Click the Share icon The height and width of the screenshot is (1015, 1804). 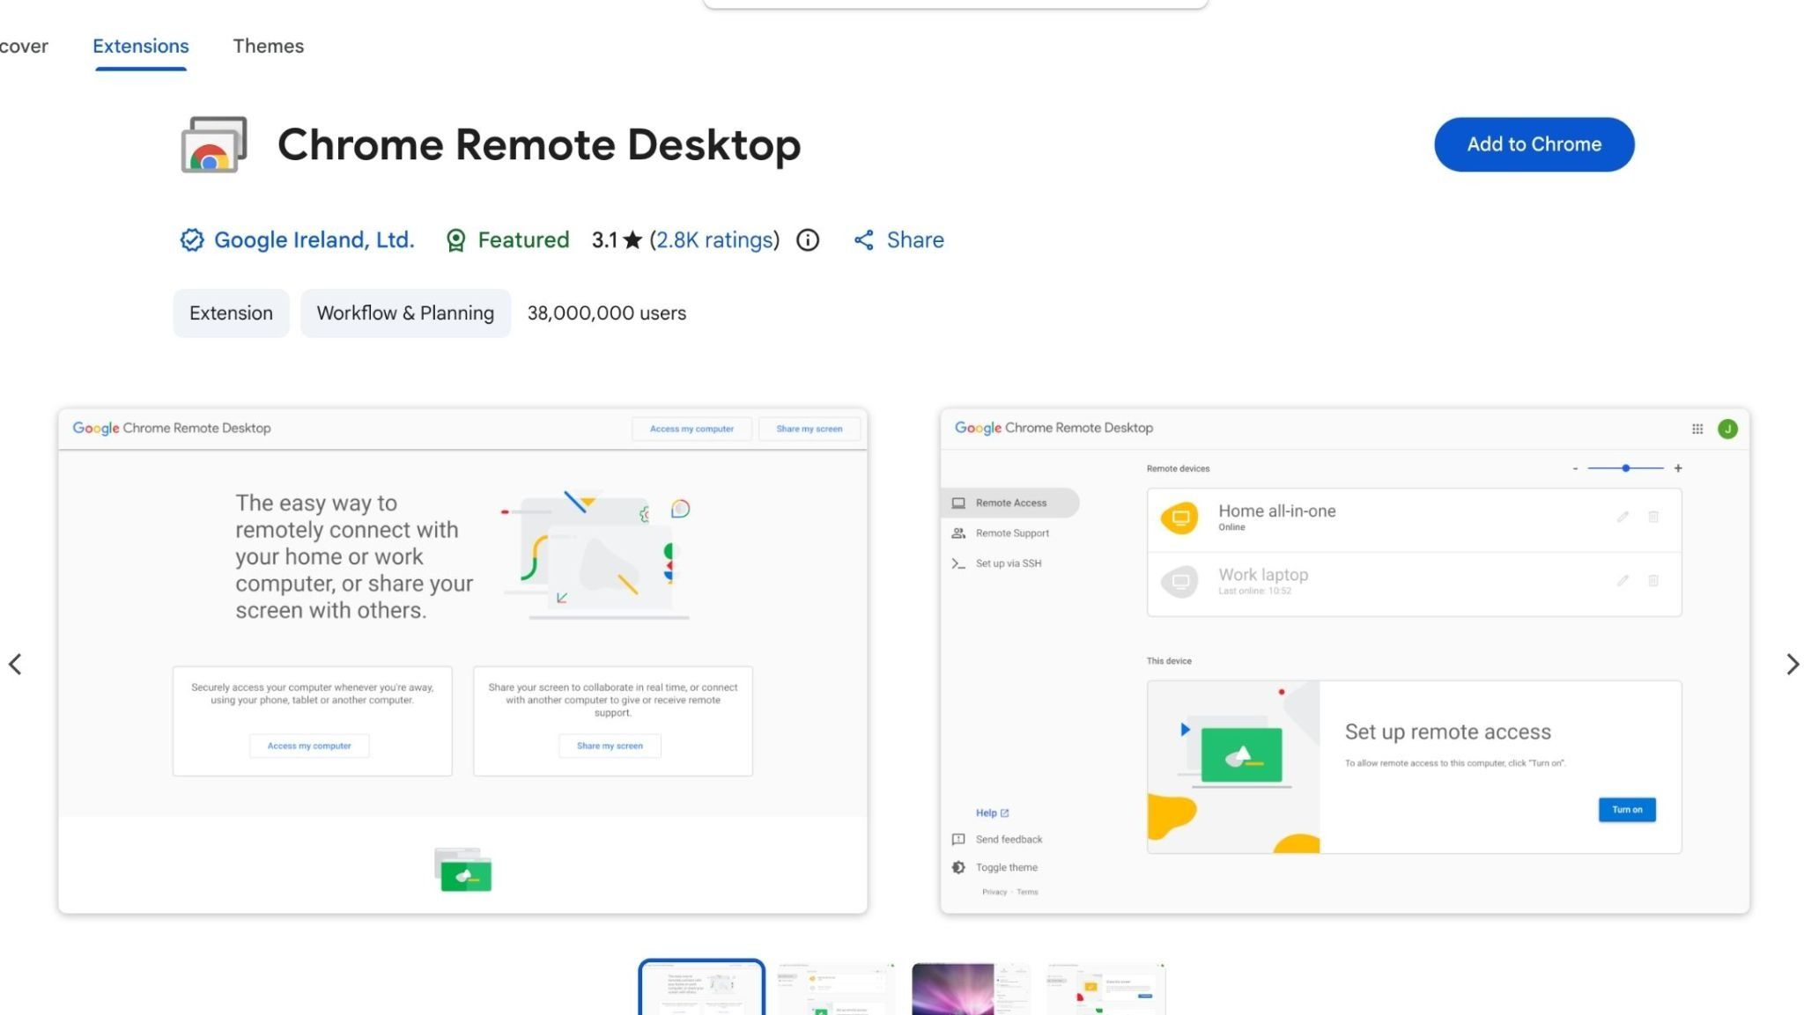point(864,240)
